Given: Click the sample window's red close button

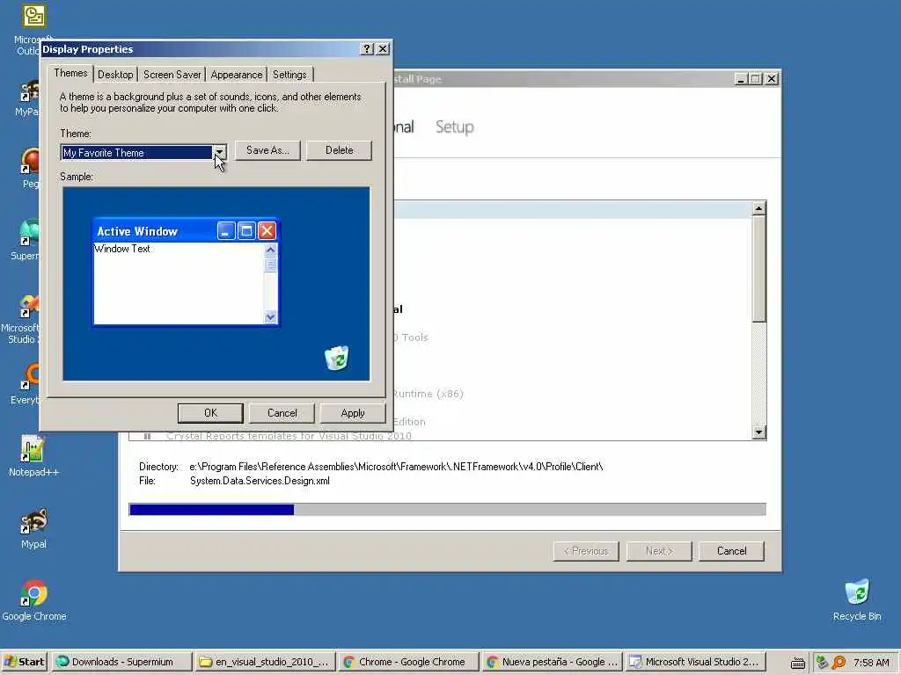Looking at the screenshot, I should pos(267,231).
